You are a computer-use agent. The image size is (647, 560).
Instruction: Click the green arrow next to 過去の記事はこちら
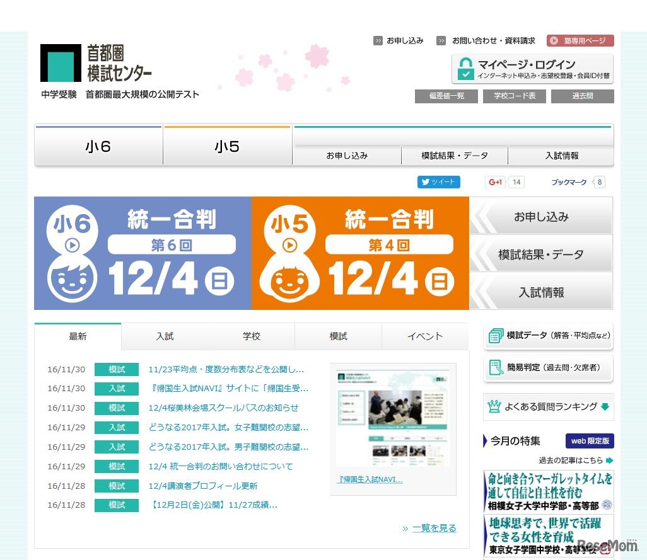[x=609, y=460]
